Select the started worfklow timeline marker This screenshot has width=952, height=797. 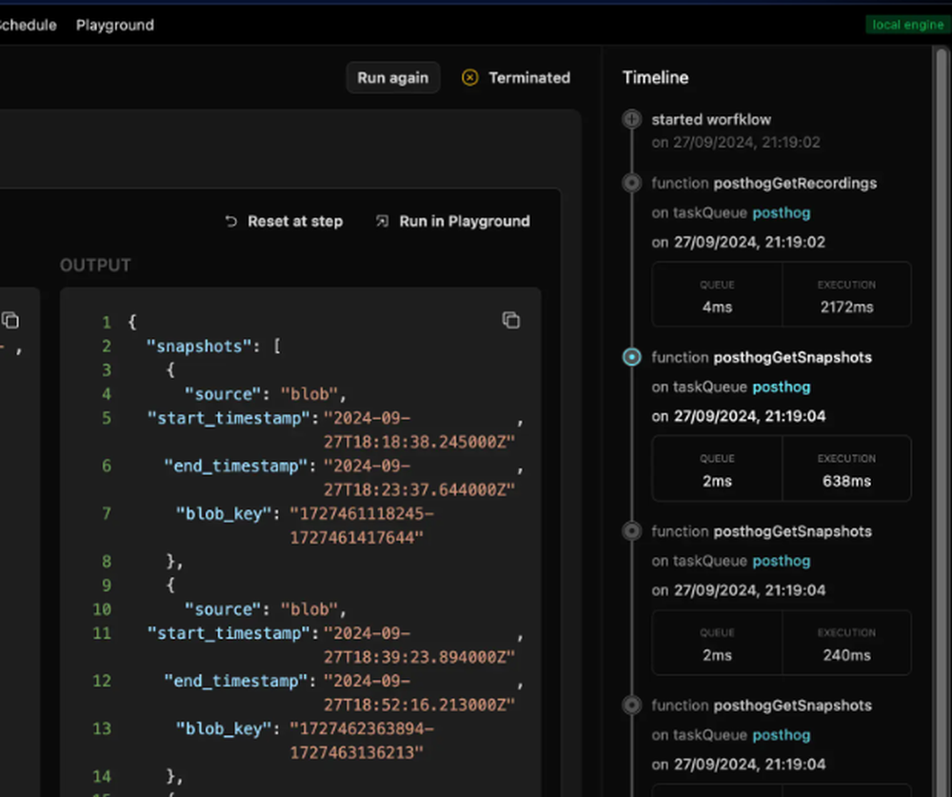click(x=631, y=118)
